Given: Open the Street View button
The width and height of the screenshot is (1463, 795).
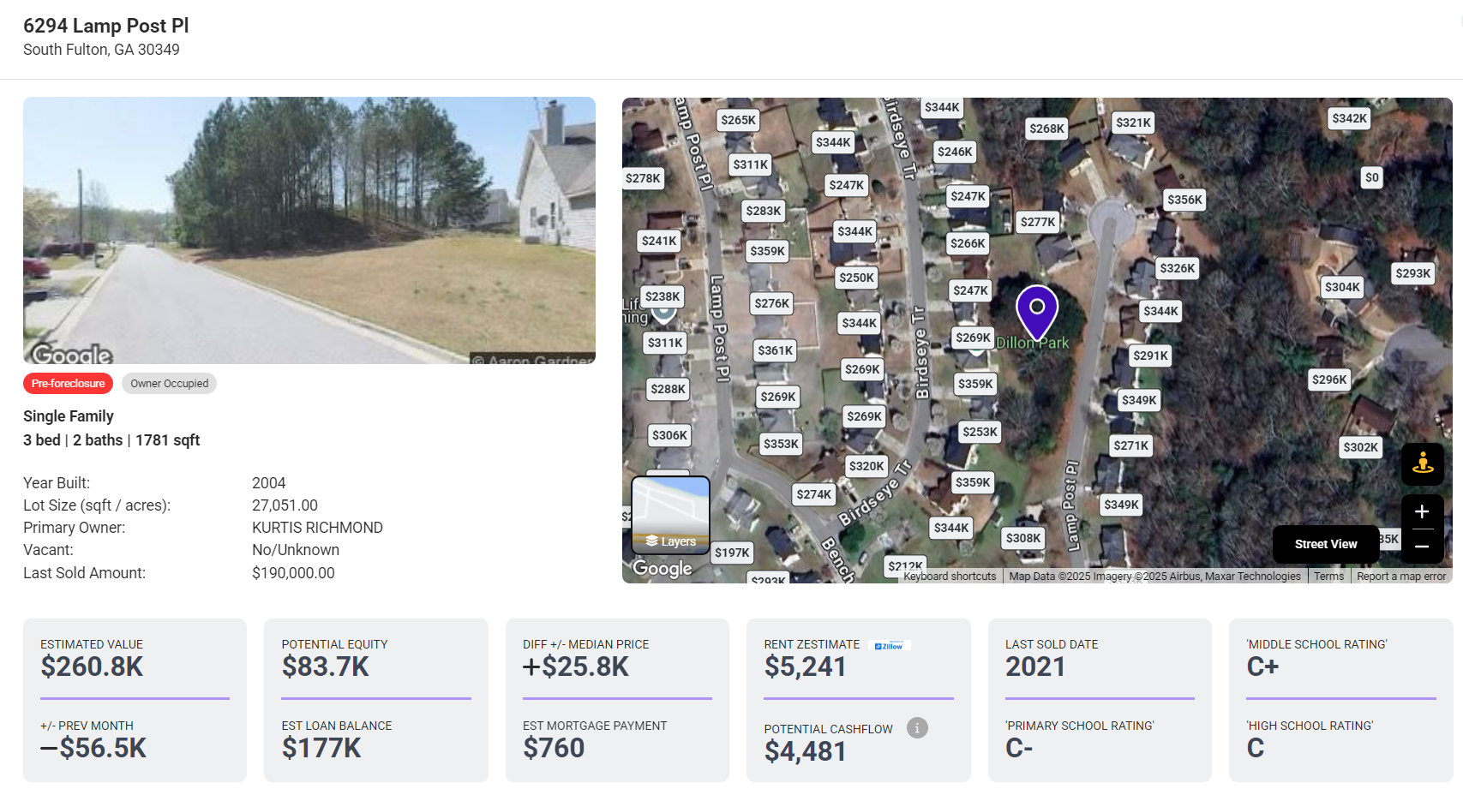Looking at the screenshot, I should pyautogui.click(x=1326, y=544).
